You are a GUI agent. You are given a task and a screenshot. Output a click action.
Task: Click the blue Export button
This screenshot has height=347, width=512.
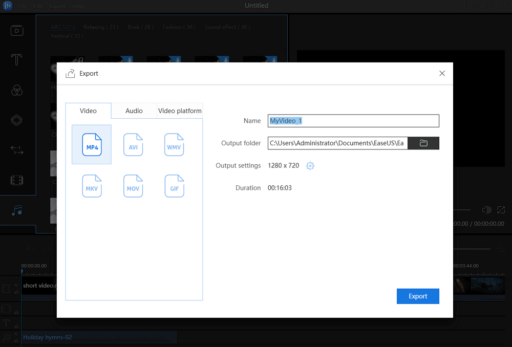tap(418, 296)
